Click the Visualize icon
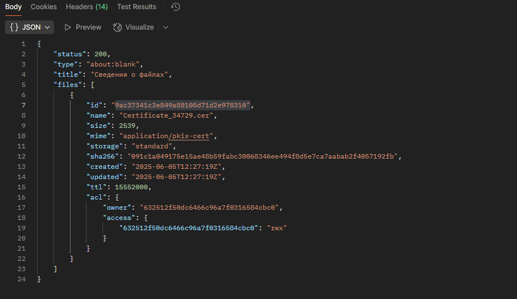Screen dimensions: 517x299 (117, 27)
